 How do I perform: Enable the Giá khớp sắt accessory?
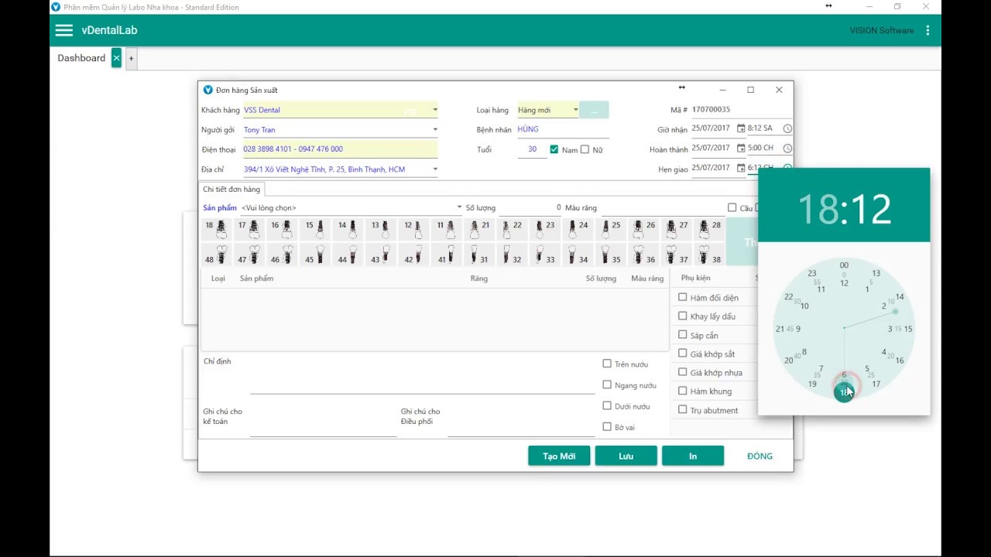coord(682,354)
